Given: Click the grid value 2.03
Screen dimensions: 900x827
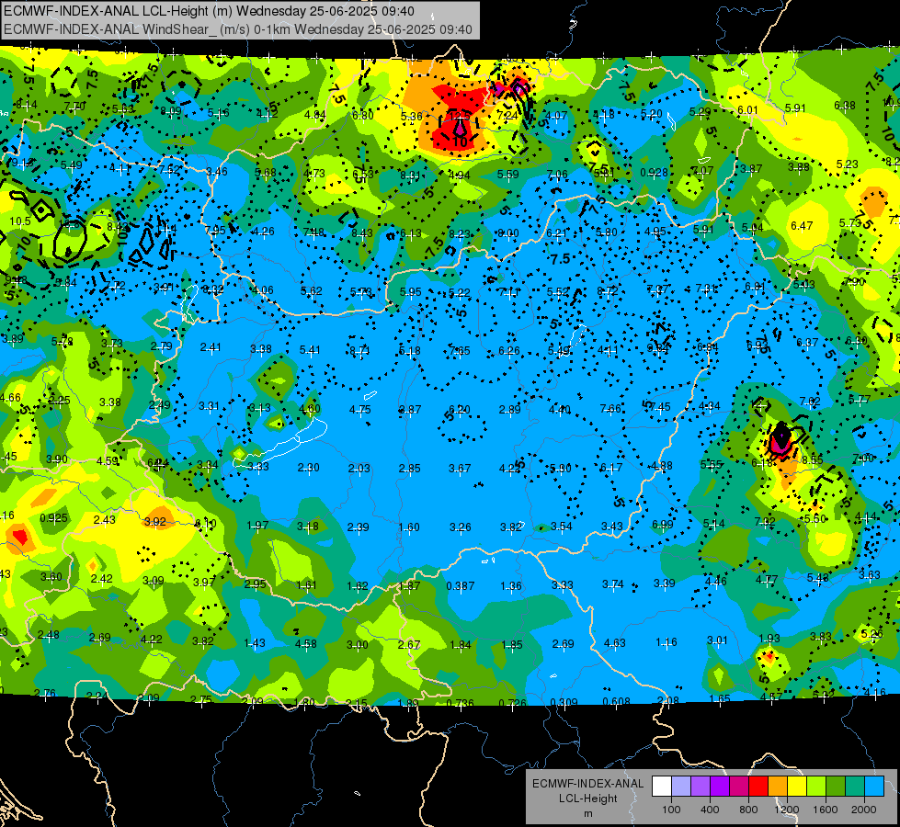Looking at the screenshot, I should coord(359,469).
